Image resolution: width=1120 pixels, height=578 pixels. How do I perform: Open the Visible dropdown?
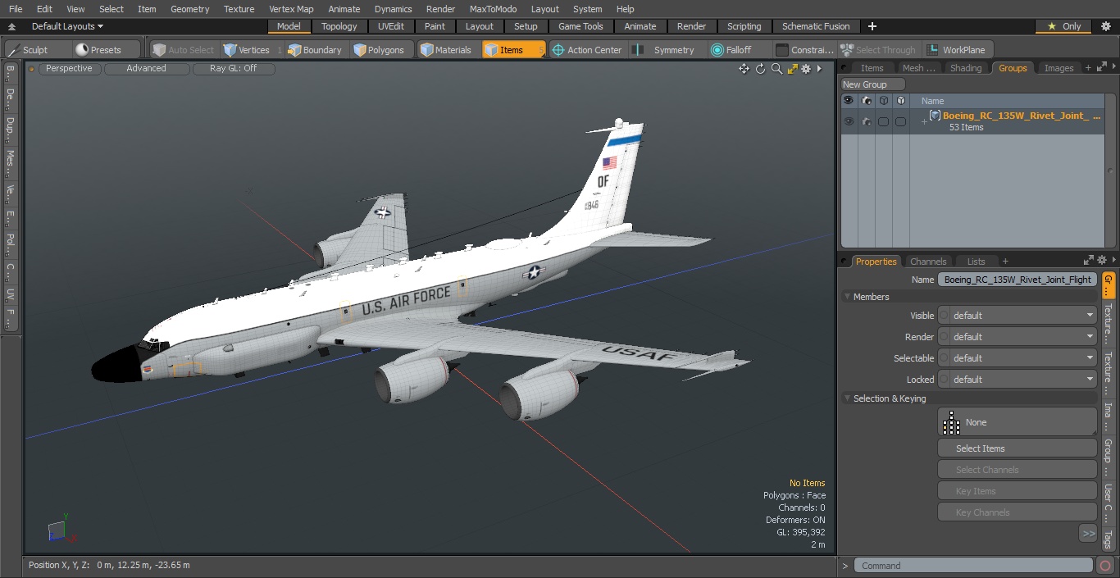[1017, 316]
